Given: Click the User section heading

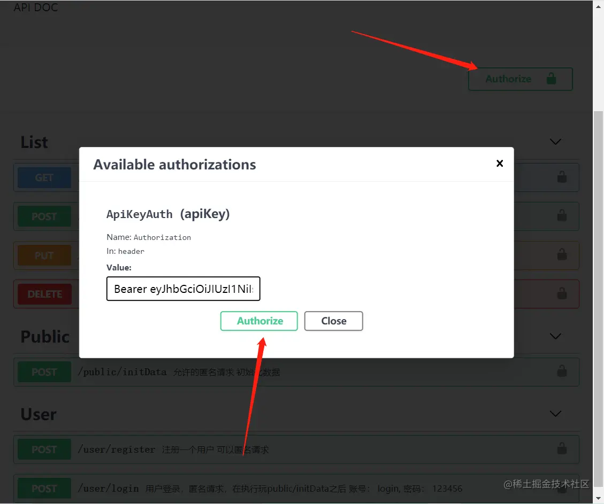Looking at the screenshot, I should point(39,414).
